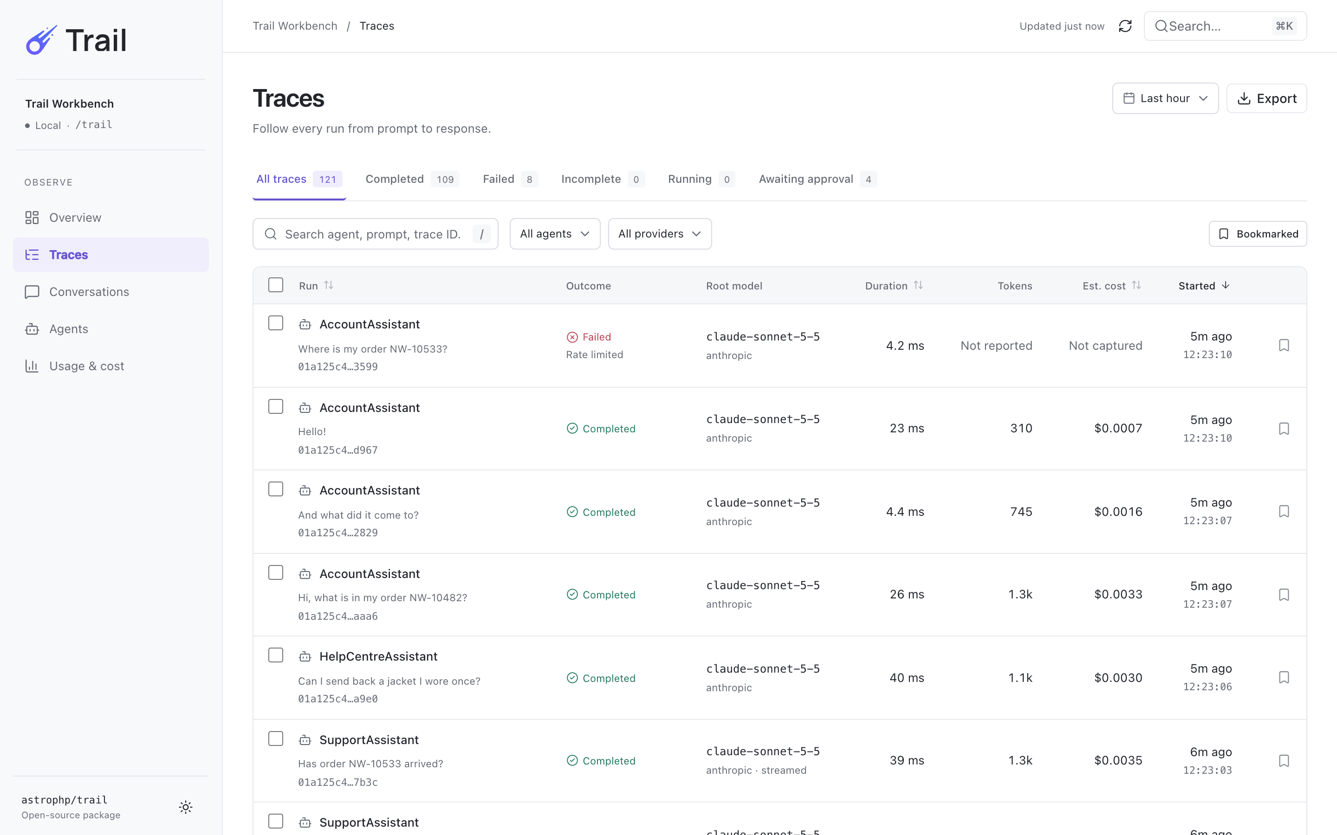Click the $0.0035 cost value
Viewport: 1337px width, 835px height.
1118,760
